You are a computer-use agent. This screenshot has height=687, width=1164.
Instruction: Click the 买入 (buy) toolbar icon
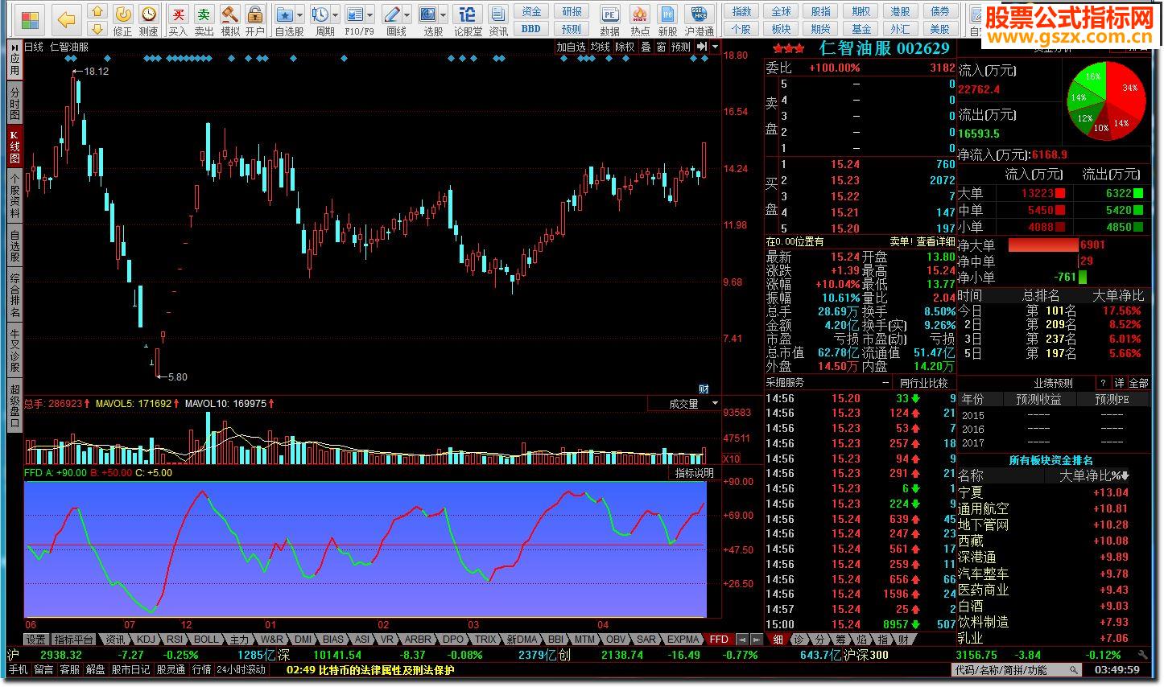[178, 19]
